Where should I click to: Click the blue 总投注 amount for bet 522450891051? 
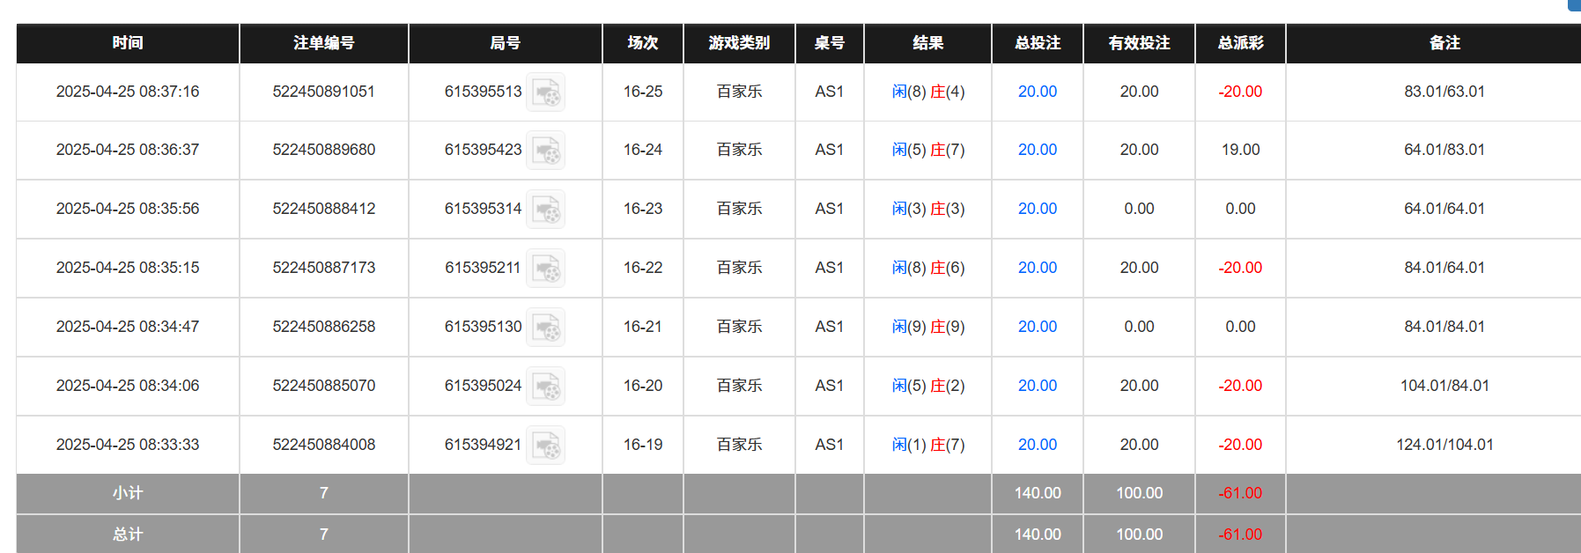(x=1037, y=92)
